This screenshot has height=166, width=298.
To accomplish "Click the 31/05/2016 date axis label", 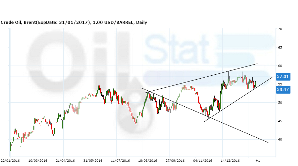I will (x=93, y=161).
